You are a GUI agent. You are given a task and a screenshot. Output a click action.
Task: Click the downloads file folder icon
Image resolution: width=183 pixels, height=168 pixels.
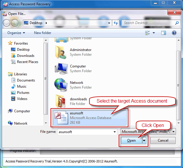coord(61,101)
